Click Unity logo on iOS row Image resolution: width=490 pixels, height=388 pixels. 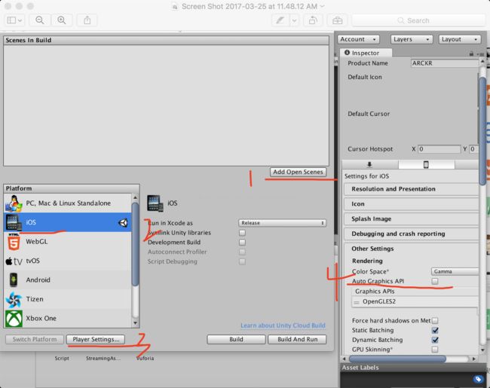pos(123,222)
